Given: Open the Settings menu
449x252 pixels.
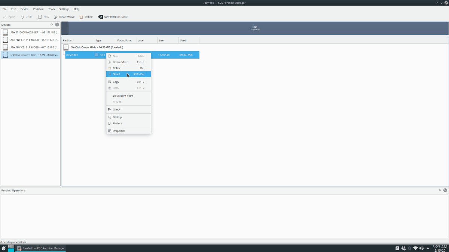Looking at the screenshot, I should [64, 9].
